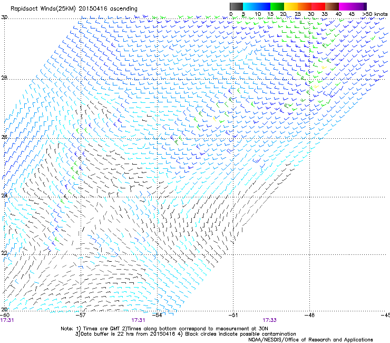
Task: Click the gray 0-5 knots color swatch
Action: click(236, 6)
